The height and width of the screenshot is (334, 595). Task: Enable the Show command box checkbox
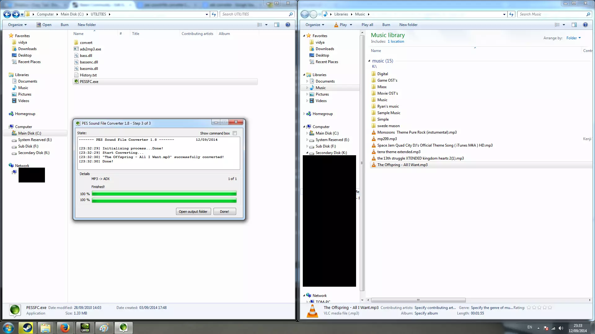point(235,133)
